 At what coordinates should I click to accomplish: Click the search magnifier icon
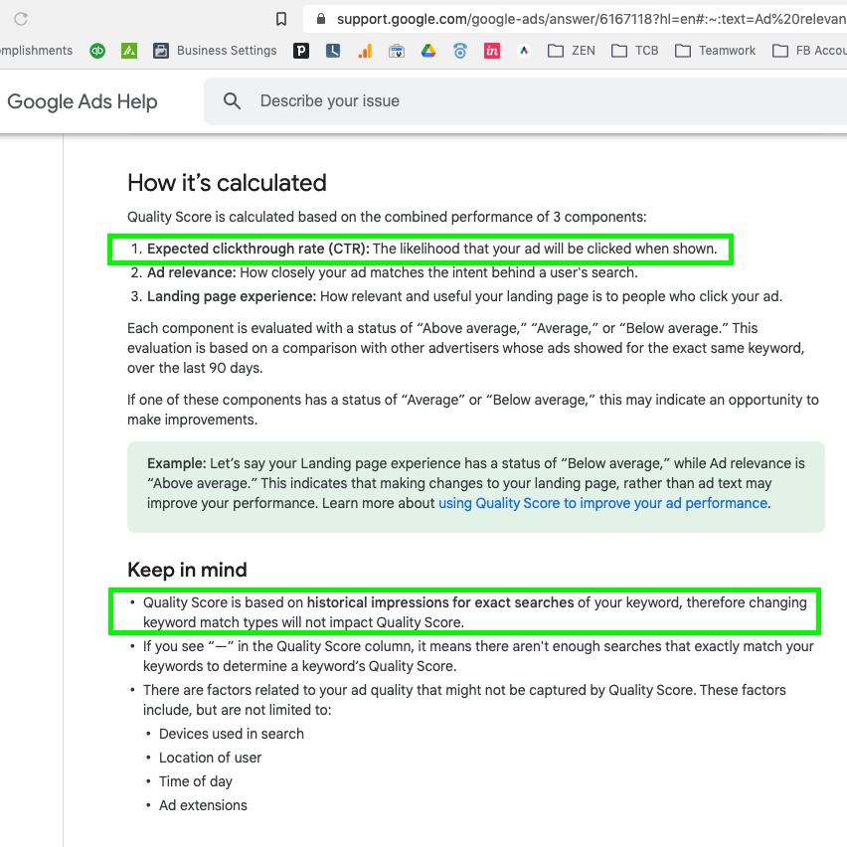tap(233, 101)
